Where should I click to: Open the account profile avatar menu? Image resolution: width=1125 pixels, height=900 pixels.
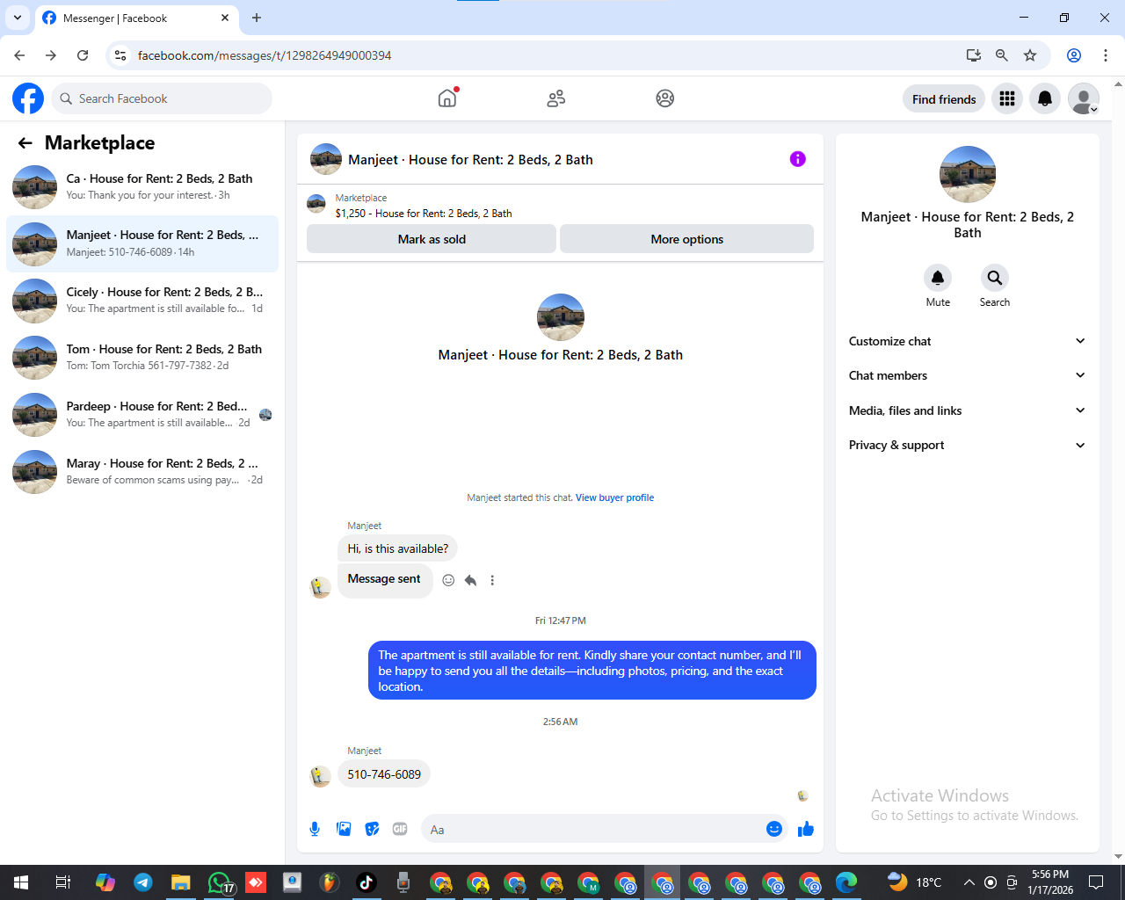click(x=1084, y=98)
